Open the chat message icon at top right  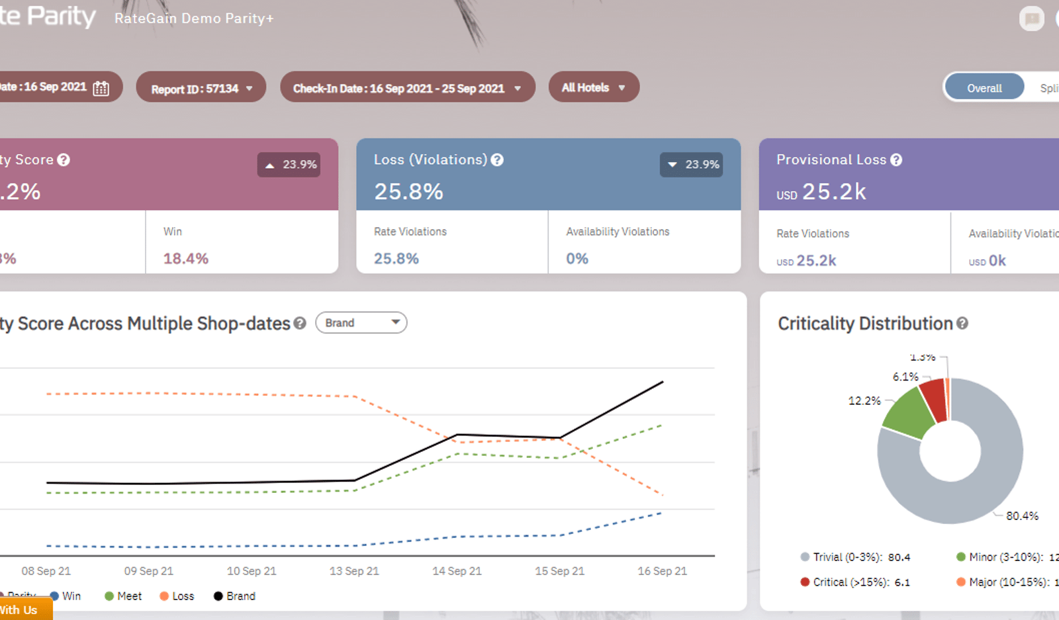pos(1031,19)
